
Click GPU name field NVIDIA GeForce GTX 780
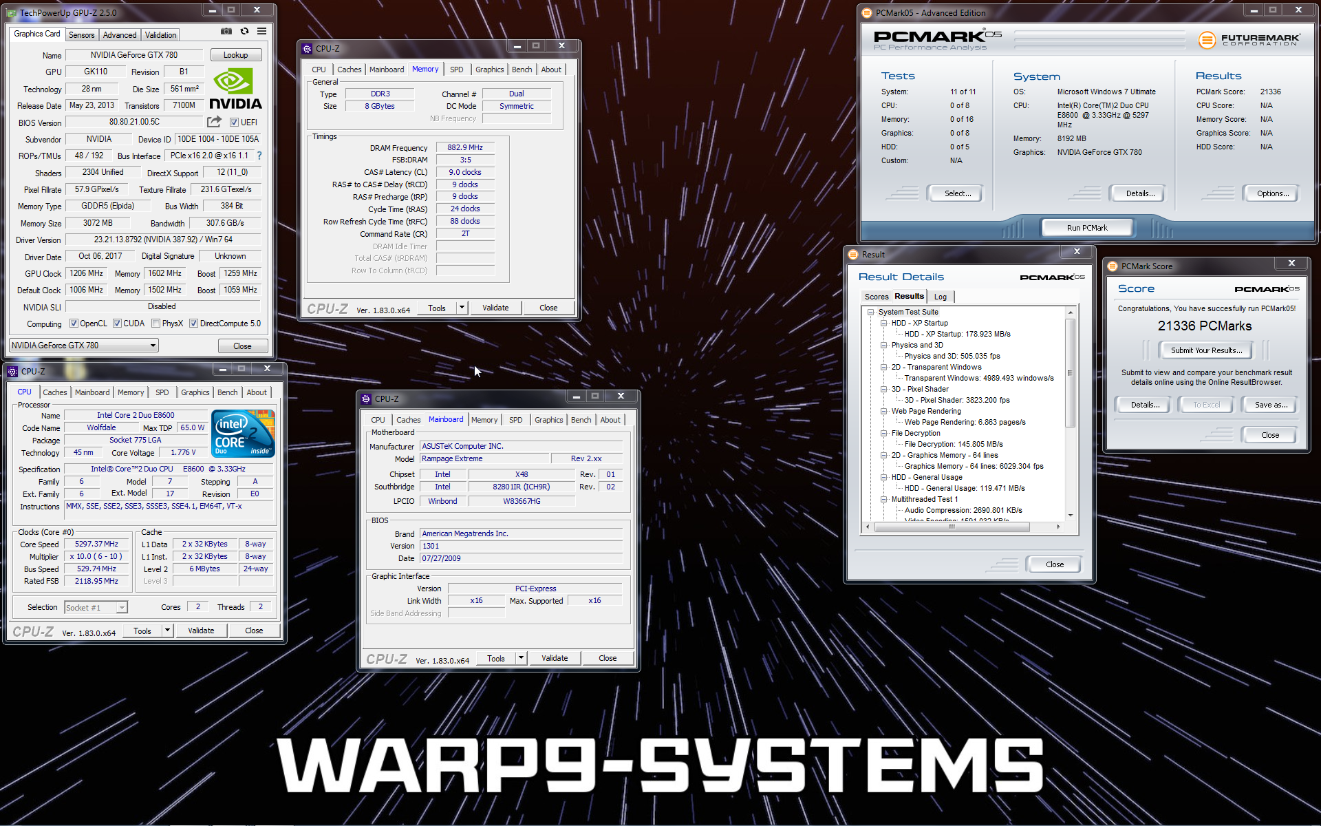point(134,55)
